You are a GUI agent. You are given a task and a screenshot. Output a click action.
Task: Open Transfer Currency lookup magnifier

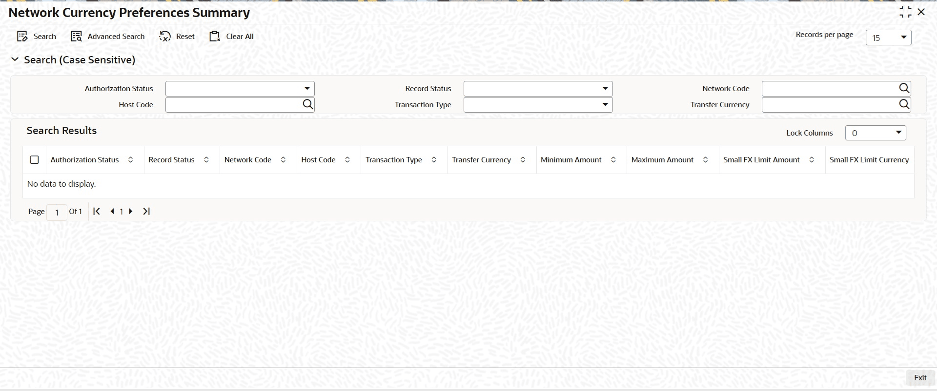pyautogui.click(x=904, y=104)
